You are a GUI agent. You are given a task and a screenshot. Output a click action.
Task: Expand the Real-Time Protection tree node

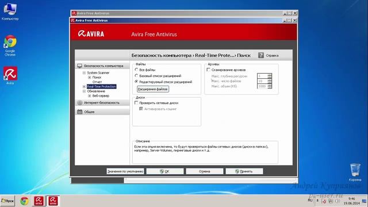click(x=84, y=87)
